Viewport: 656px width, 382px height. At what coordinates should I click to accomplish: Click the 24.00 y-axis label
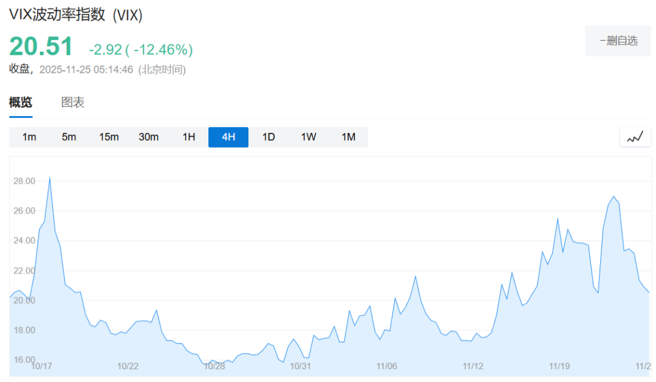point(24,240)
